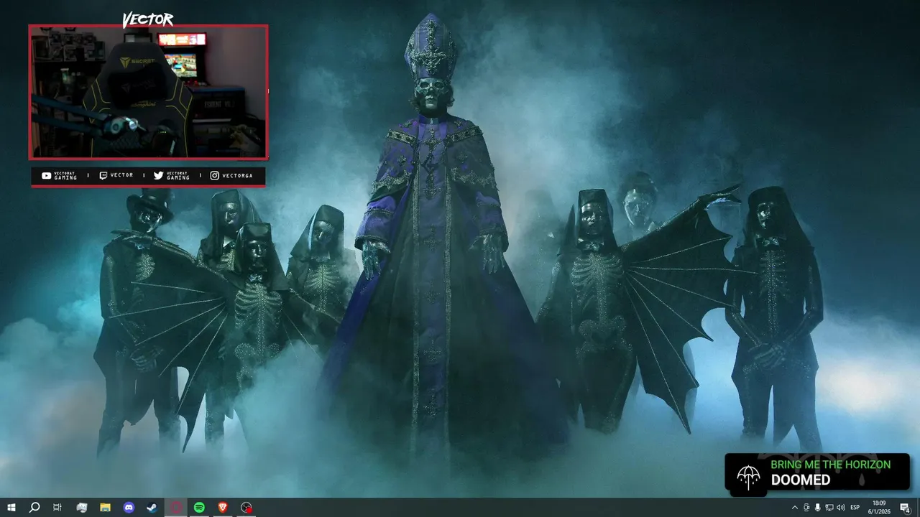920x517 pixels.
Task: Switch to the red circle taskbar app
Action: (176, 508)
